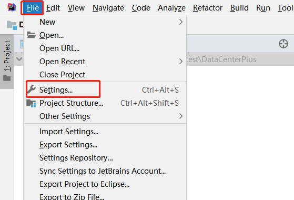294x200 pixels.
Task: Open the Edit menu
Action: [x=53, y=8]
